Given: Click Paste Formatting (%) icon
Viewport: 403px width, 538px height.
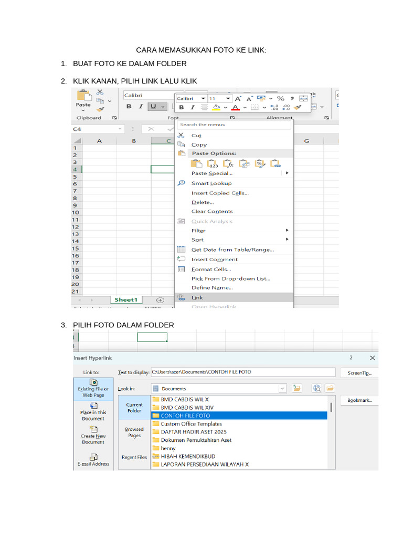Looking at the screenshot, I should pos(260,164).
